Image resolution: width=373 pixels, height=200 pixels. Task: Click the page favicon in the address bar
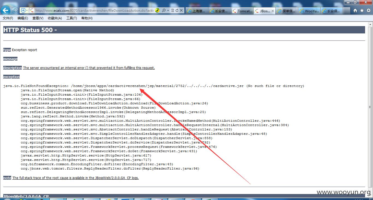click(x=32, y=10)
